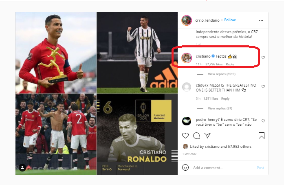Like cristiano's Factos comment heart
Image resolution: width=284 pixels, height=185 pixels.
[263, 57]
